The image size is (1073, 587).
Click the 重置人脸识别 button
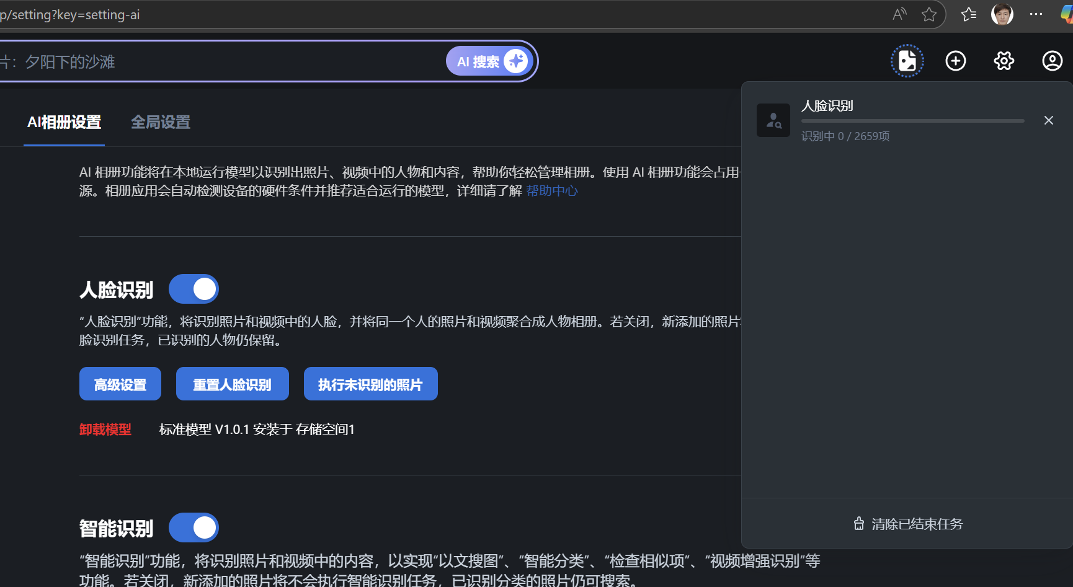233,384
